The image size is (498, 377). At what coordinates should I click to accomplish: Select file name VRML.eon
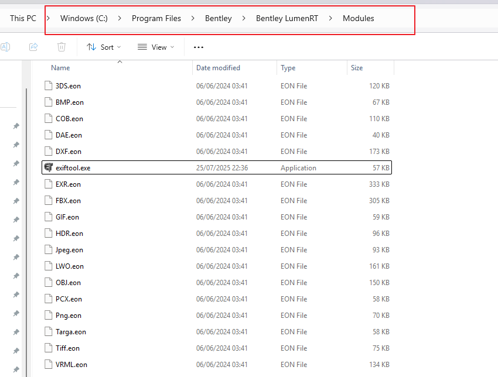pyautogui.click(x=71, y=365)
